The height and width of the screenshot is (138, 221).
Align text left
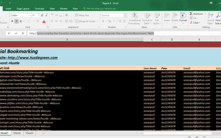[52, 21]
